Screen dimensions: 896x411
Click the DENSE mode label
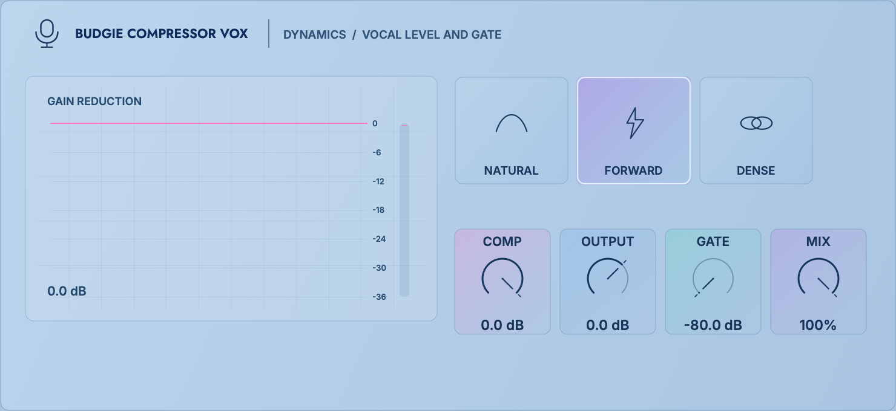click(x=756, y=171)
